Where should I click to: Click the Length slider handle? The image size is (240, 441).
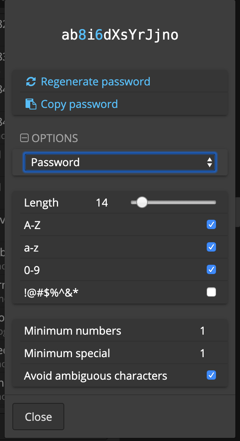pos(142,202)
